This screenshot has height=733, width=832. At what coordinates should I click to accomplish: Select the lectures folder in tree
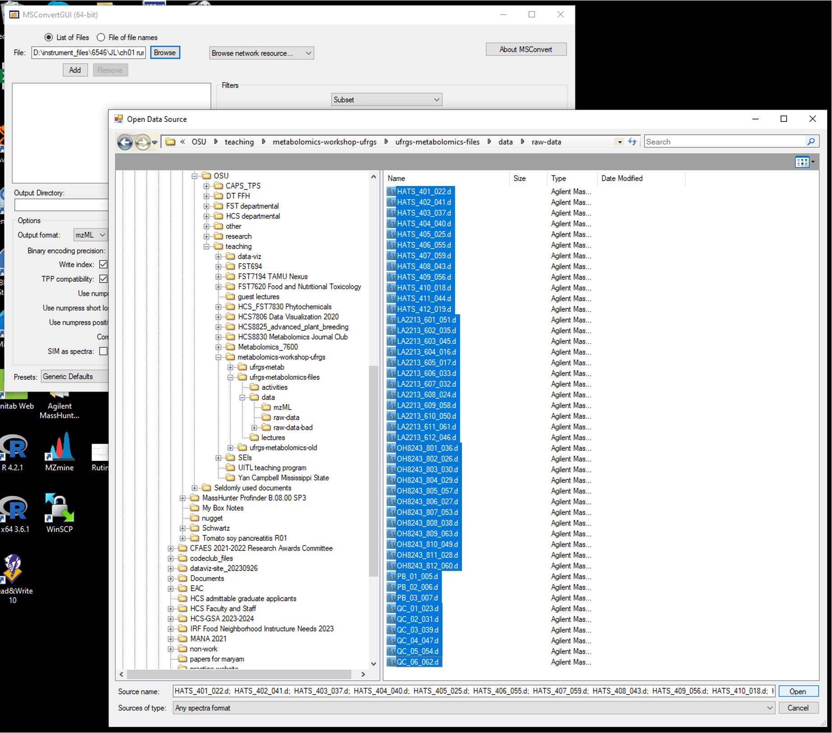click(x=273, y=438)
